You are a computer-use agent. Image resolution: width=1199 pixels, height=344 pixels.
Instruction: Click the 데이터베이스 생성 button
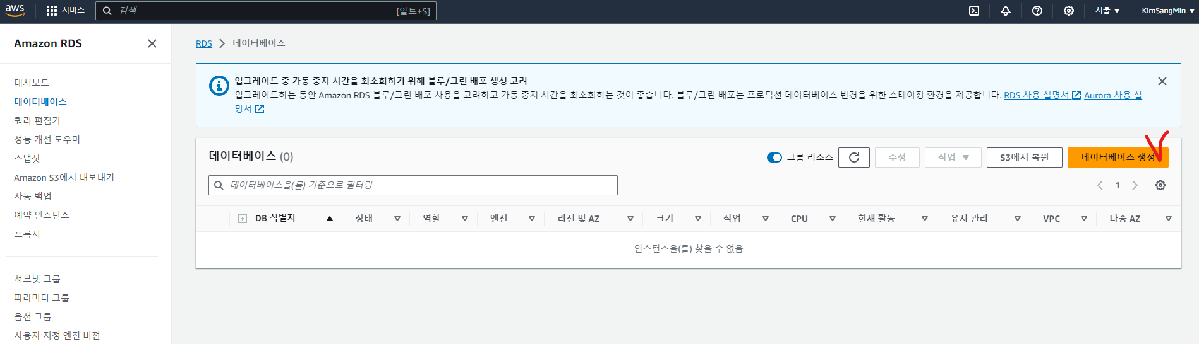click(1118, 158)
